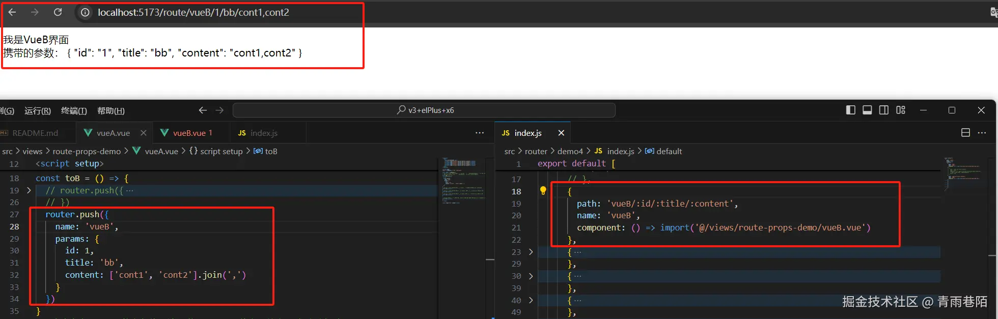Go back with VS Code navigation arrow

[x=203, y=110]
